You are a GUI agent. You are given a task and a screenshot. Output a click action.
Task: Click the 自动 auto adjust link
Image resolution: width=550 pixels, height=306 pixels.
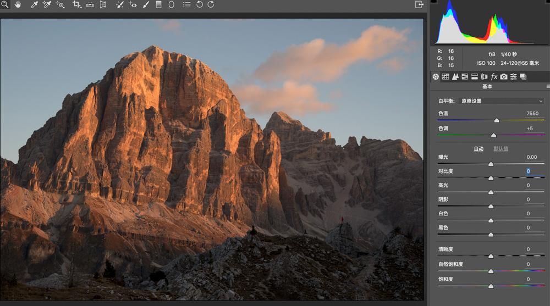point(479,149)
